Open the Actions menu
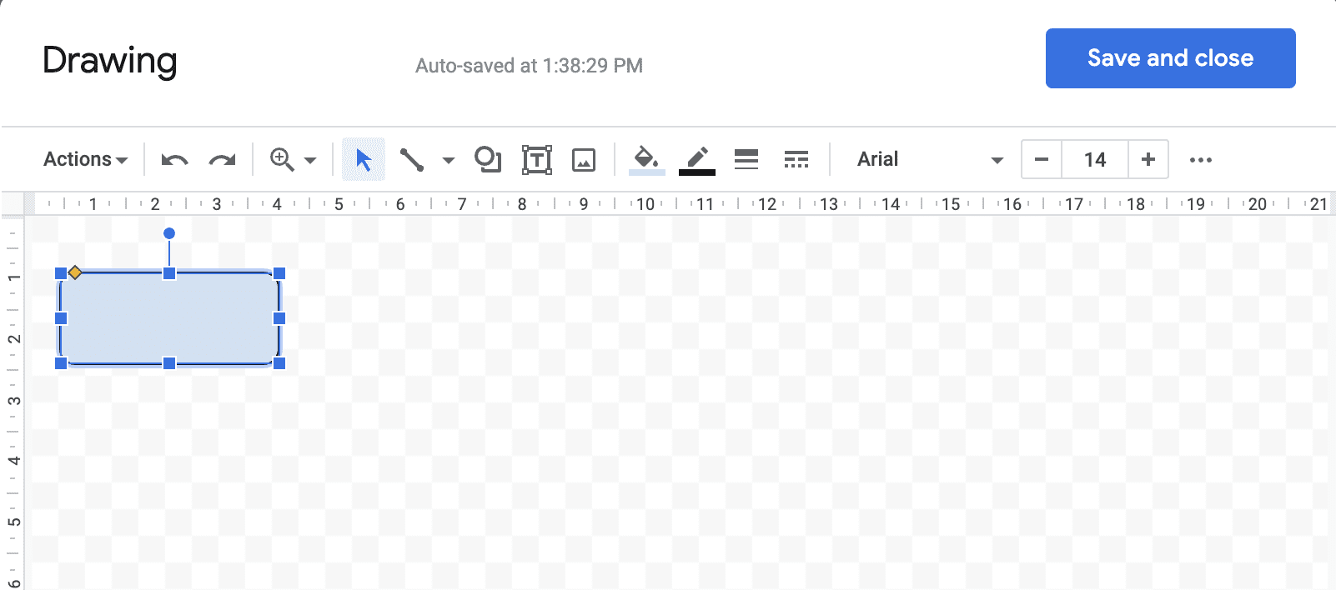 [85, 159]
